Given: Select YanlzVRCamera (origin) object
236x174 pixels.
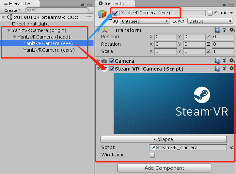Looking at the screenshot, I should coord(39,30).
